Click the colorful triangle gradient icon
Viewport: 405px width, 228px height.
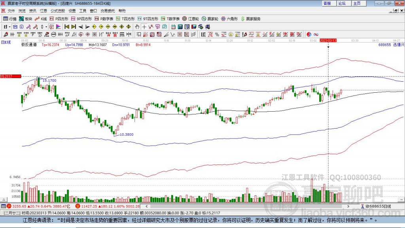[59, 27]
